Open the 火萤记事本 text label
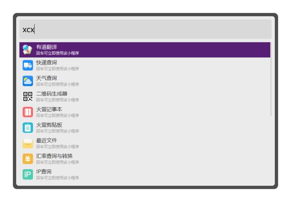 49,109
